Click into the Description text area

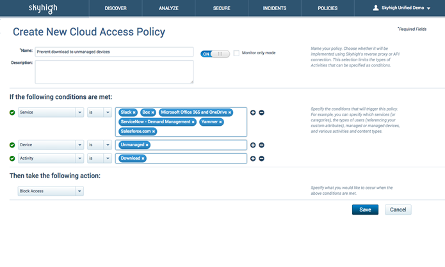(114, 72)
